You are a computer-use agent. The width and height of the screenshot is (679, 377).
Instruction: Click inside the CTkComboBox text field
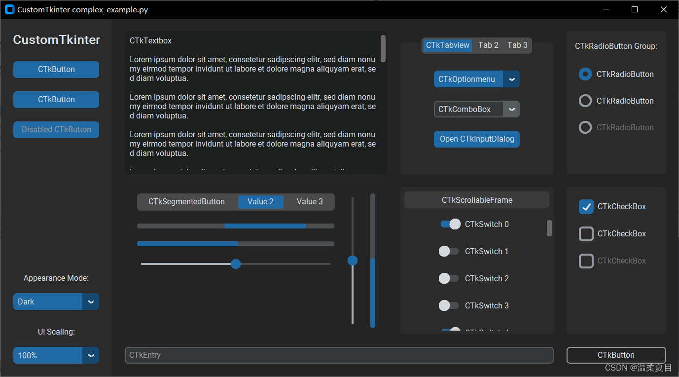tap(468, 109)
